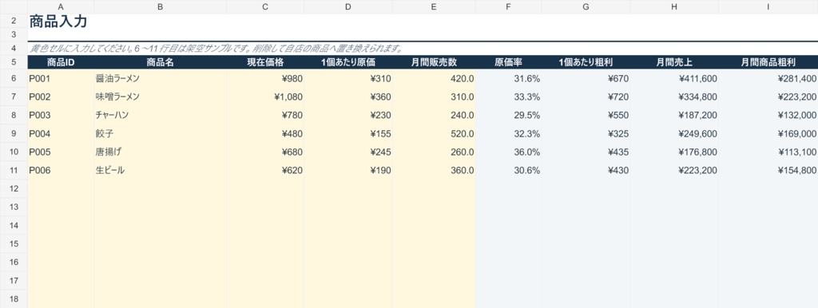The width and height of the screenshot is (818, 308).
Task: Select row 18 row header
Action: click(x=14, y=299)
